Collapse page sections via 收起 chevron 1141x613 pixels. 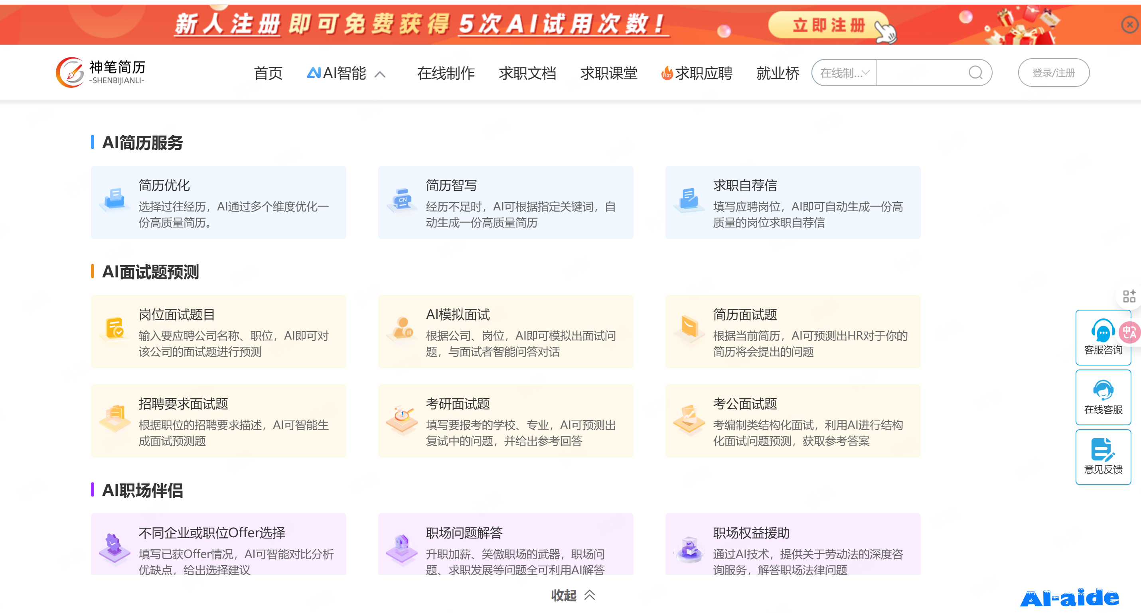coord(590,595)
